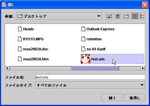Create a new folder icon

[x=126, y=16]
